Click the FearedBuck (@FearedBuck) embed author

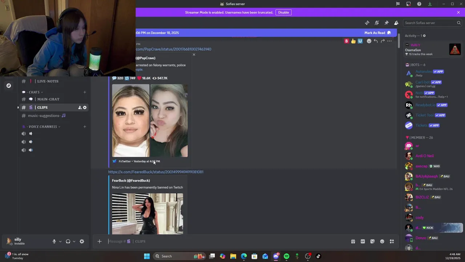coord(131,180)
